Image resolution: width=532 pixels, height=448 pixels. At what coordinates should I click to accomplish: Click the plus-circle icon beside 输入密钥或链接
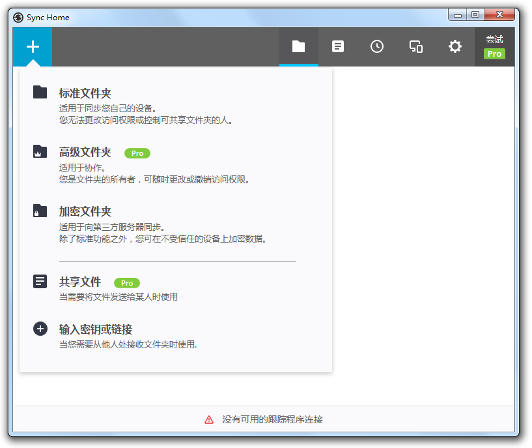(x=40, y=329)
